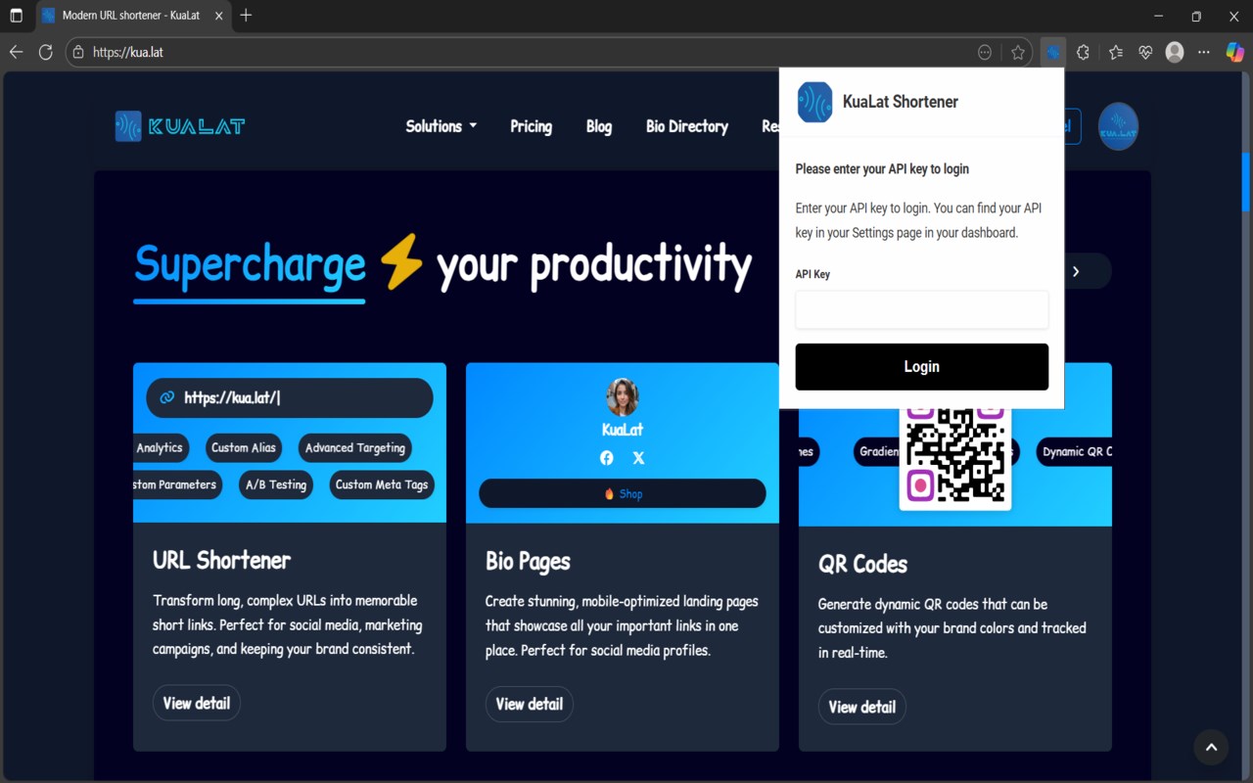Add this page to favorites with the star

(1018, 53)
